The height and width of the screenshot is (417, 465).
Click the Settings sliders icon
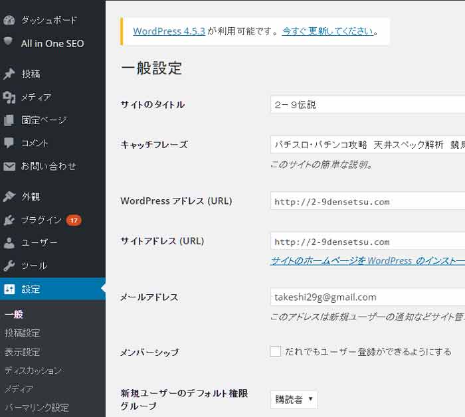pos(9,289)
